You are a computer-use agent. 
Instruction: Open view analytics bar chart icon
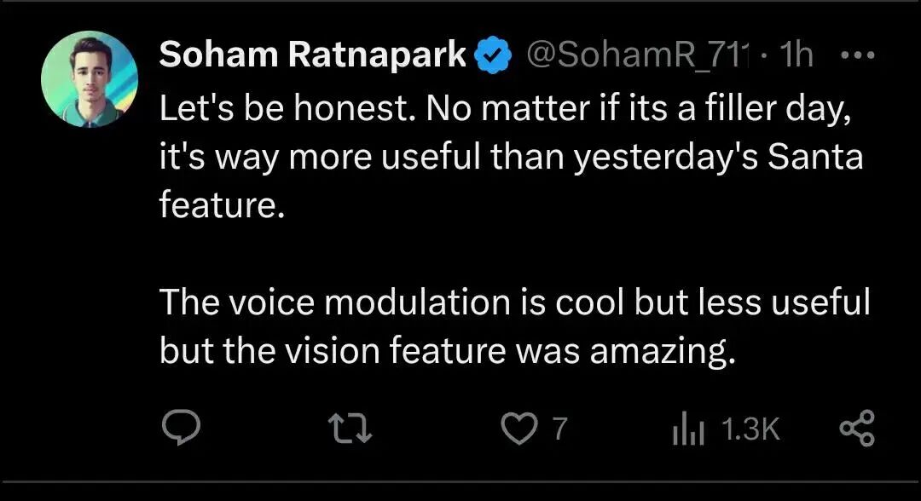point(687,429)
